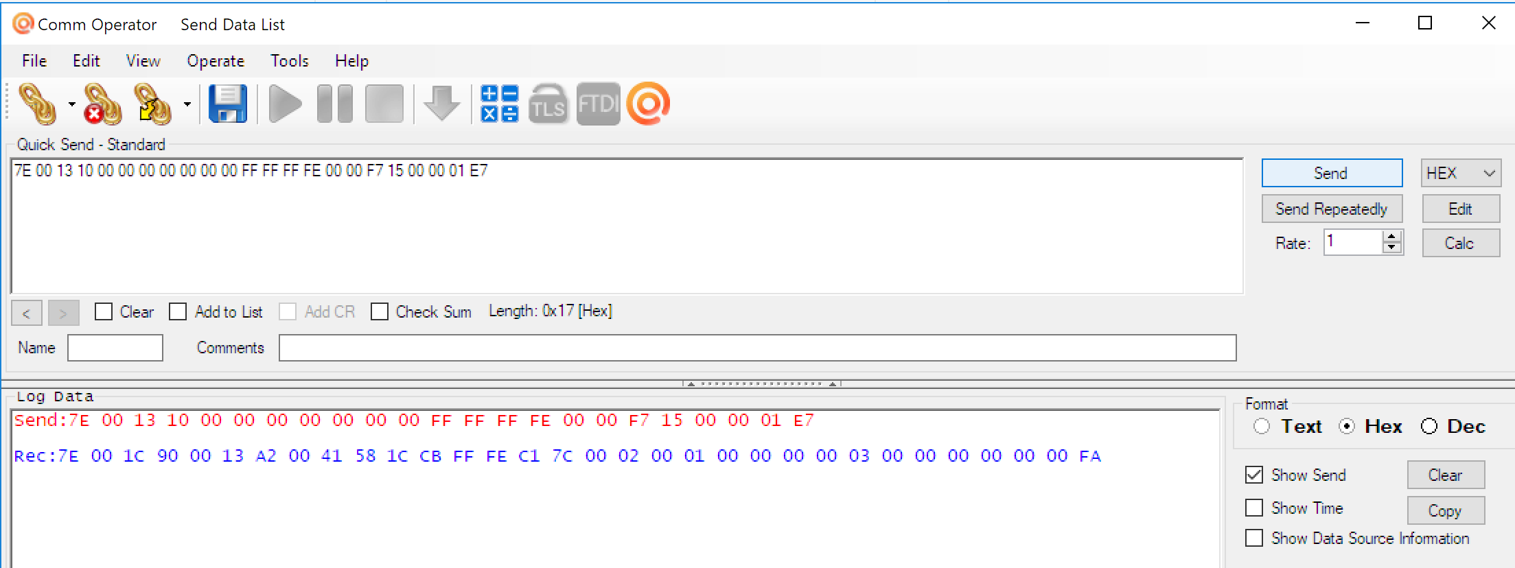Open the Operate menu
1515x568 pixels.
(x=216, y=61)
